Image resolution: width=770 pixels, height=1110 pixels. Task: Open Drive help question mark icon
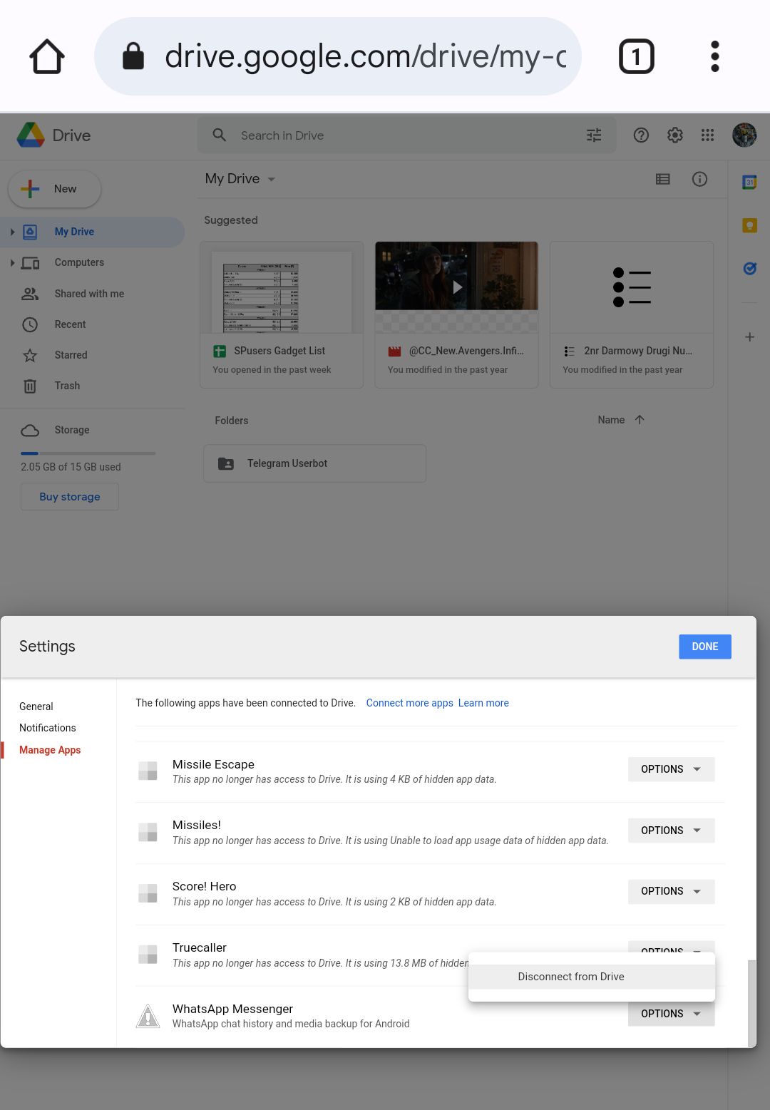pyautogui.click(x=641, y=135)
